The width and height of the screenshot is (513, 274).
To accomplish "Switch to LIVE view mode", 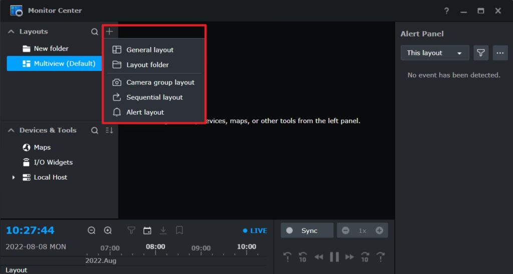I will point(254,230).
